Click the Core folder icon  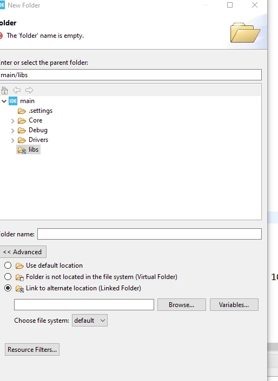[x=22, y=120]
